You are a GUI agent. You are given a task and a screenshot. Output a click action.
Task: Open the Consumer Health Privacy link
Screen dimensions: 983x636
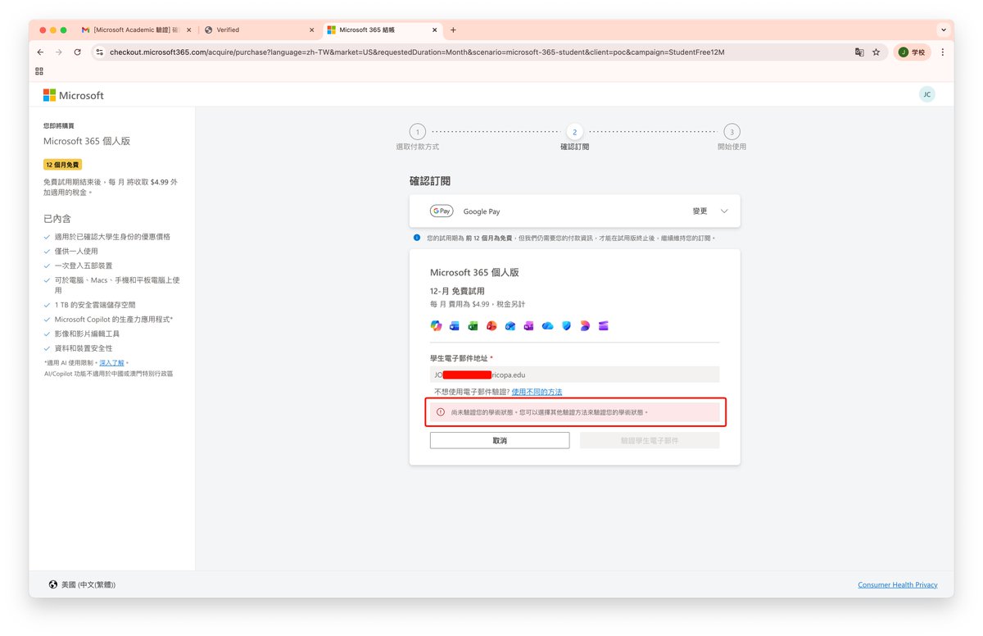[897, 584]
